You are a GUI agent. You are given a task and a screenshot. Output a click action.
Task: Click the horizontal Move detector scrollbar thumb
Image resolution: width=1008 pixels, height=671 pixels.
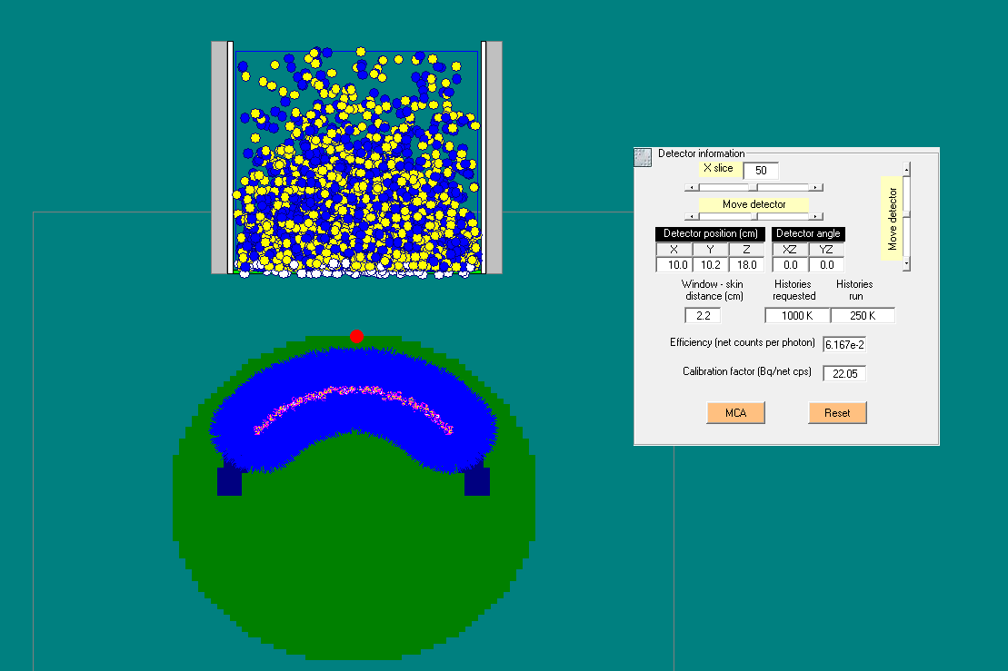[x=754, y=216]
